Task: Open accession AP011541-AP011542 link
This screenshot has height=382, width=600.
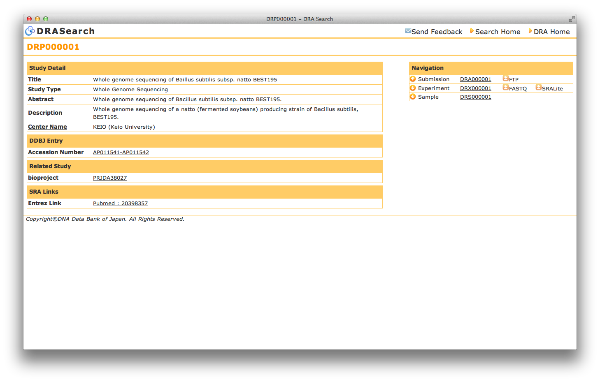Action: pyautogui.click(x=121, y=152)
